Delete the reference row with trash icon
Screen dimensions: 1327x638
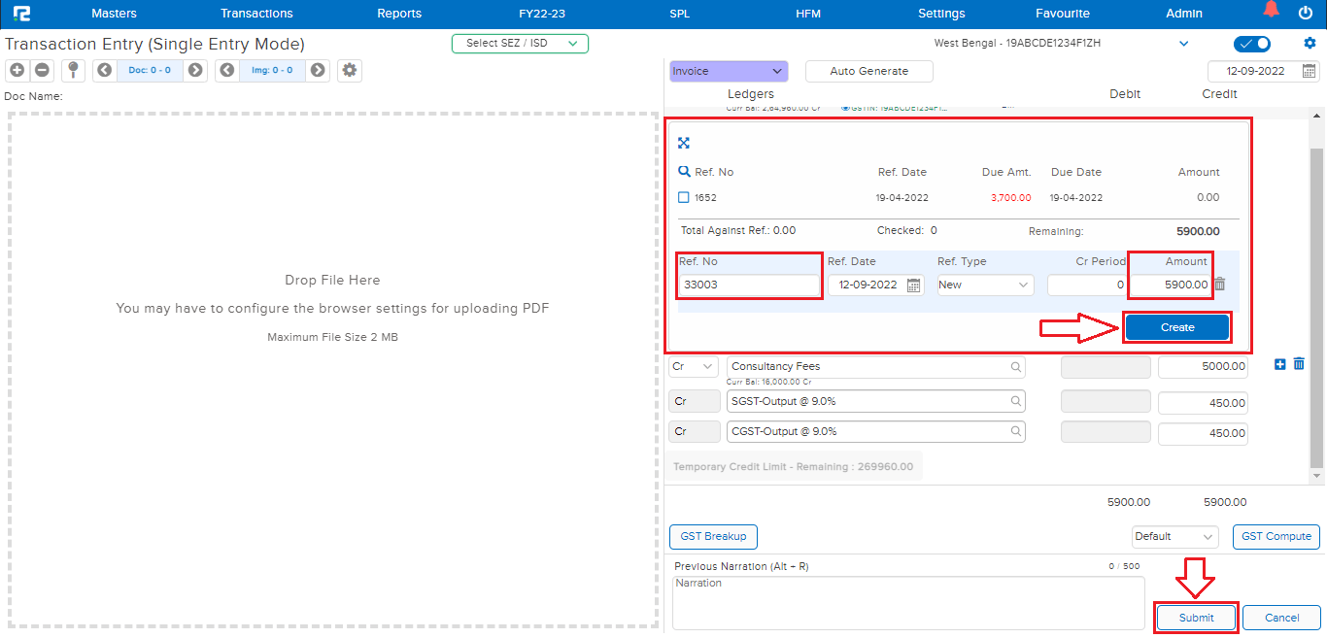pos(1220,285)
